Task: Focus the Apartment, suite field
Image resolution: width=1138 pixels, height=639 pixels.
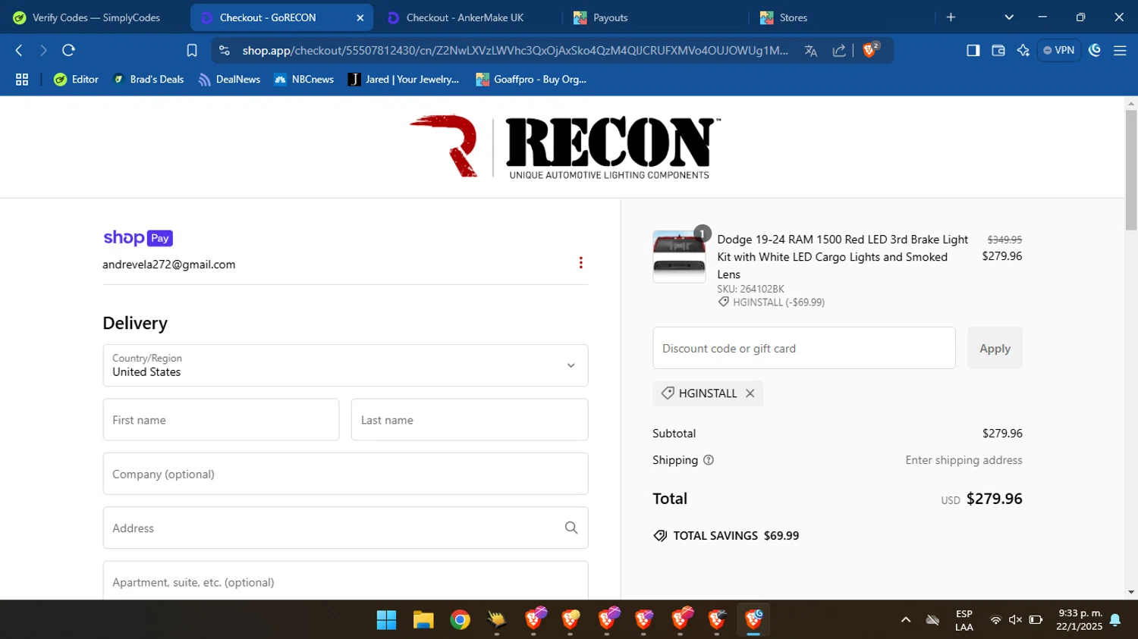Action: tap(345, 581)
